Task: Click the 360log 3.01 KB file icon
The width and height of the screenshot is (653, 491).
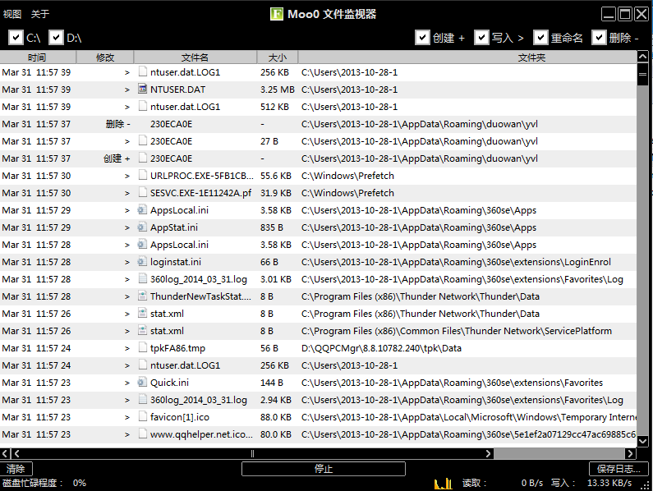Action: [143, 278]
